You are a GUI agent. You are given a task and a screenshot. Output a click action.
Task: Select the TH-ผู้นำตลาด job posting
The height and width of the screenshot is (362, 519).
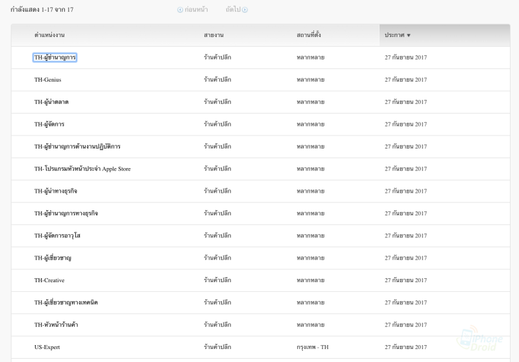(51, 102)
